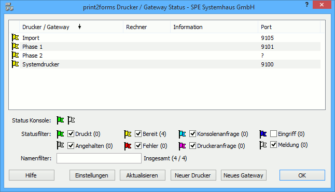Click the magenta flag next to Druckeranfrage
Screen dimensions: 335x192
(x=182, y=146)
